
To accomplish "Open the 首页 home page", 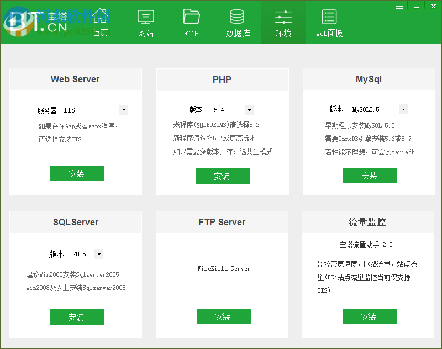I will [x=100, y=22].
